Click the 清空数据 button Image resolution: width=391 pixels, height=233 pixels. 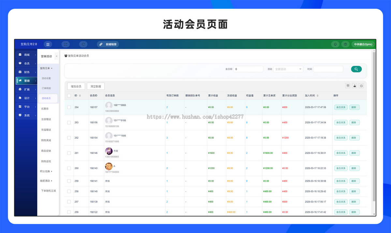pyautogui.click(x=95, y=86)
